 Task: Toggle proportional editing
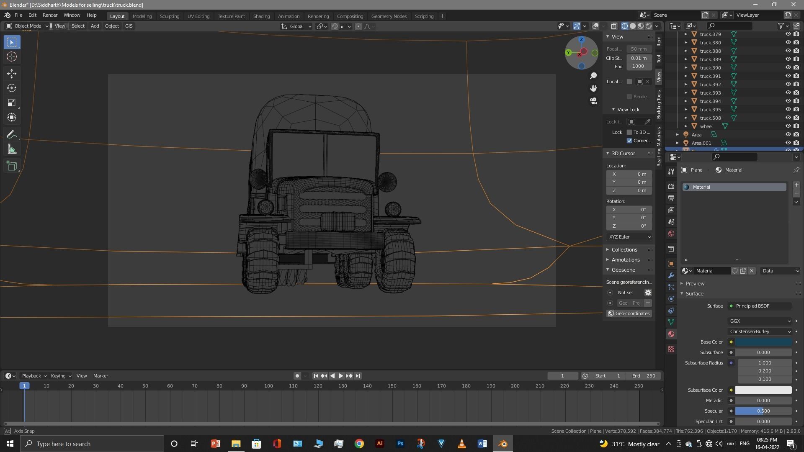pos(358,26)
